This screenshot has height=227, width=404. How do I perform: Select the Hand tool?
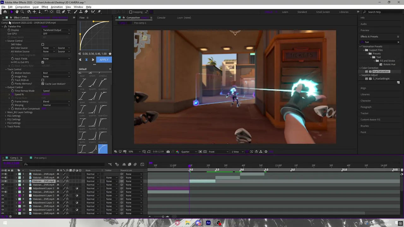17,12
